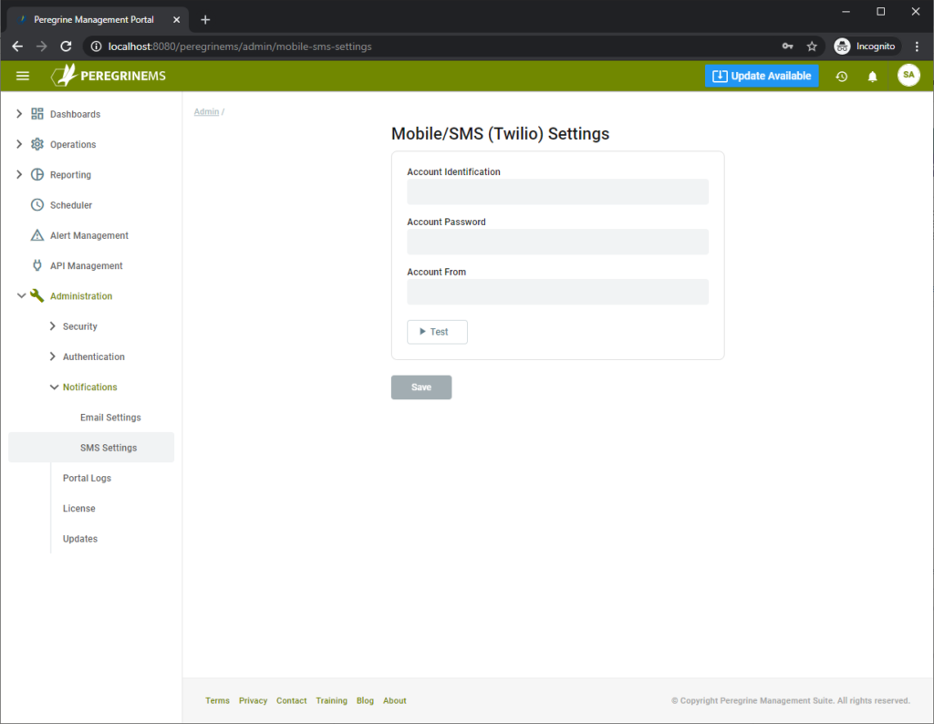Click the PeregrineMS logo
This screenshot has width=934, height=724.
(109, 76)
